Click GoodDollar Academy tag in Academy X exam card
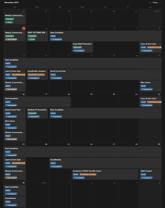This screenshot has height=208, width=165. [88, 174]
